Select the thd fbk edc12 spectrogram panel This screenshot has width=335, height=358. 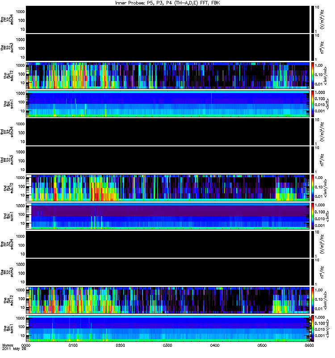168,188
